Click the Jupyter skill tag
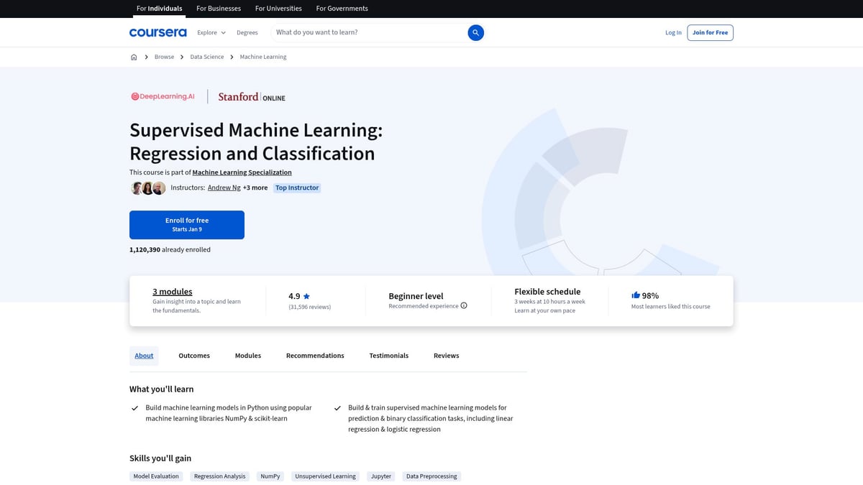The height and width of the screenshot is (485, 863). (381, 476)
